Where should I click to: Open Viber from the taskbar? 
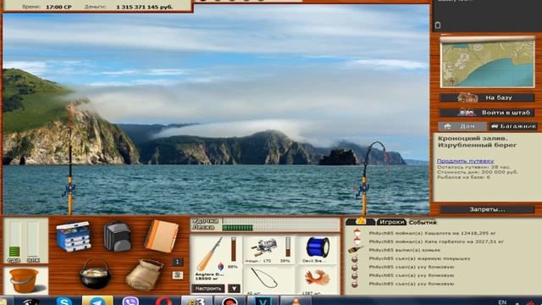click(130, 301)
